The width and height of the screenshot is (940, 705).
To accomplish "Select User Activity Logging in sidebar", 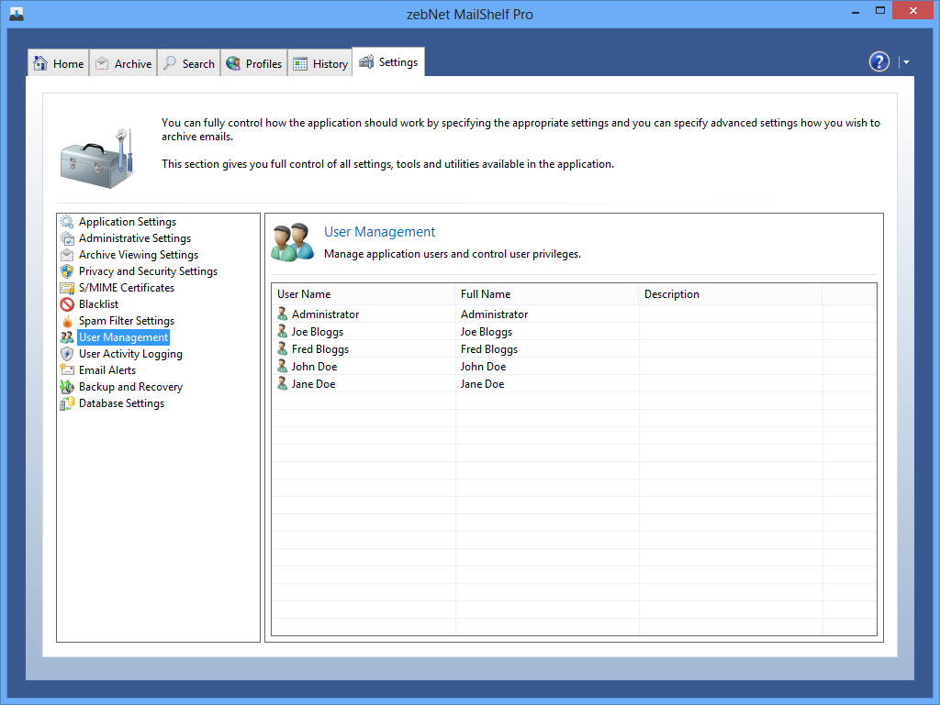I will [130, 354].
